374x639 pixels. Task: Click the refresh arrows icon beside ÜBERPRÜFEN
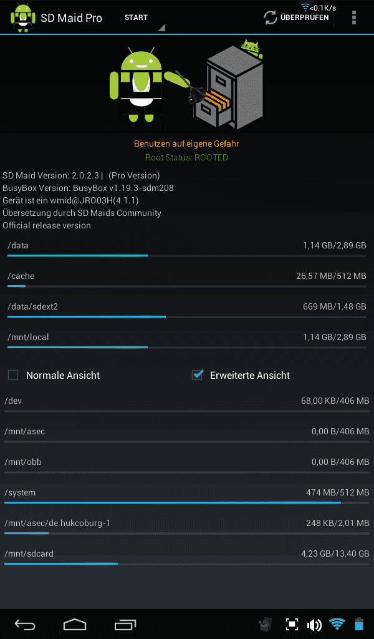click(271, 17)
